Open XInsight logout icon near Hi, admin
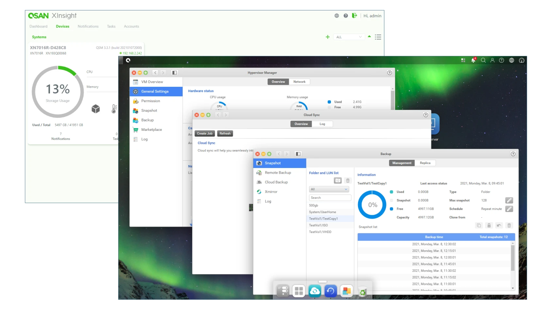 [x=354, y=16]
